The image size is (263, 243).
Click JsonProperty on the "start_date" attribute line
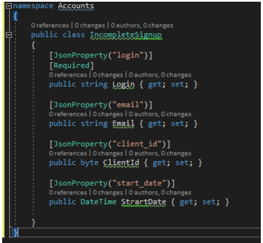81,183
